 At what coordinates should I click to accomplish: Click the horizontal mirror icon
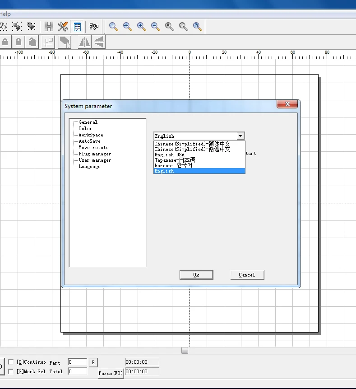coord(84,42)
